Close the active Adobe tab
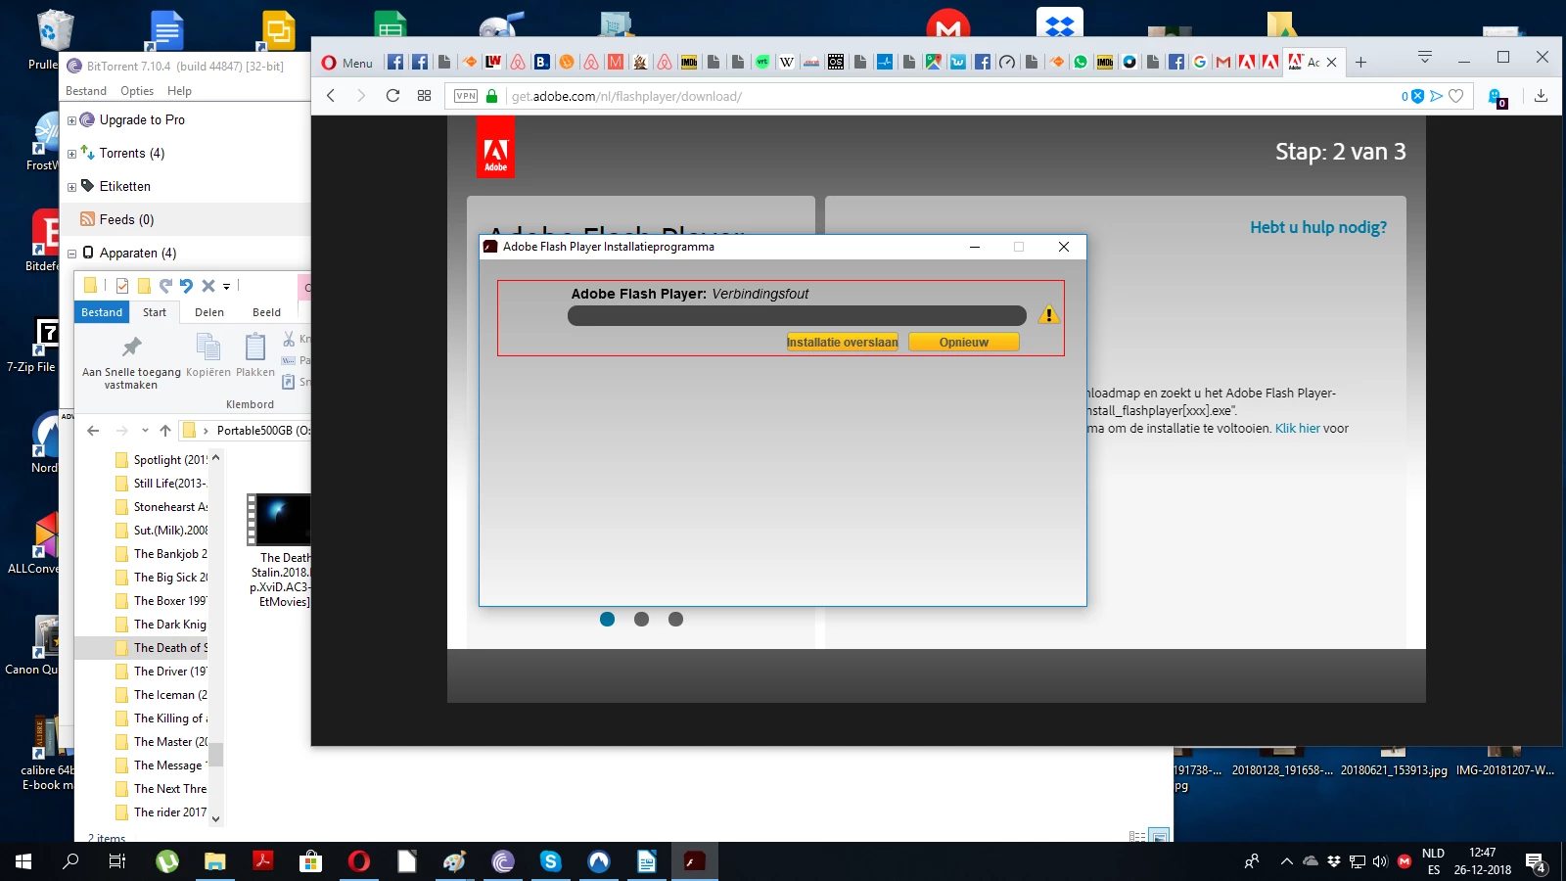This screenshot has width=1566, height=881. click(1331, 63)
